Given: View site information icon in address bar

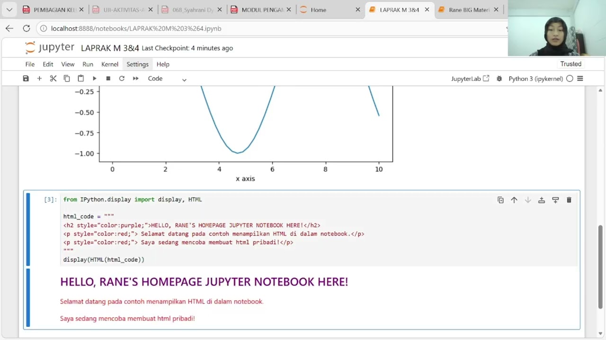Looking at the screenshot, I should tap(43, 28).
